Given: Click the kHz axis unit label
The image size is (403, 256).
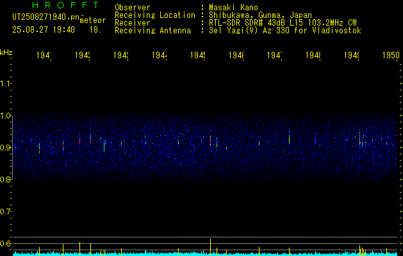Looking at the screenshot, I should [x=6, y=52].
